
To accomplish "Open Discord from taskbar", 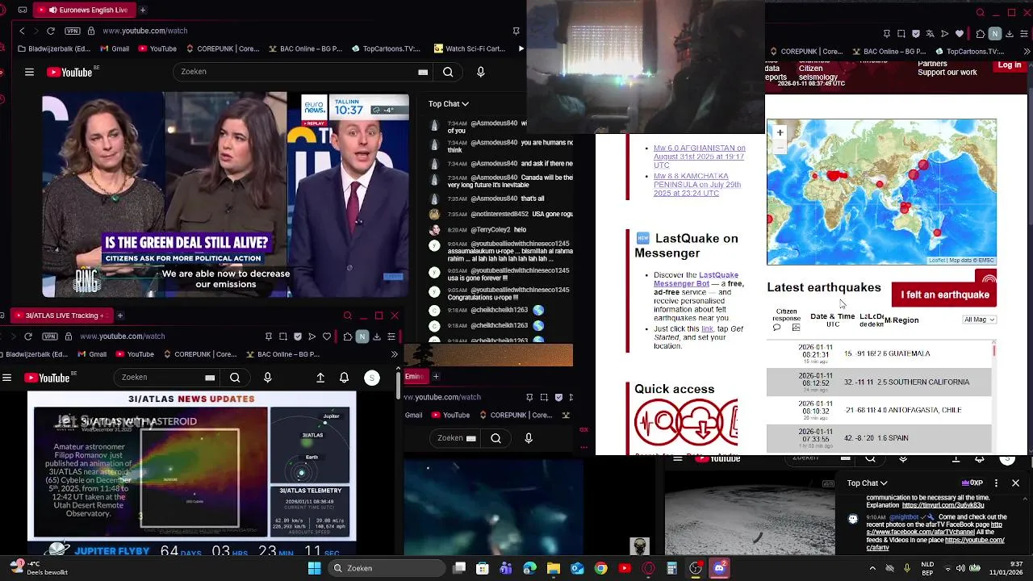I will pyautogui.click(x=719, y=568).
